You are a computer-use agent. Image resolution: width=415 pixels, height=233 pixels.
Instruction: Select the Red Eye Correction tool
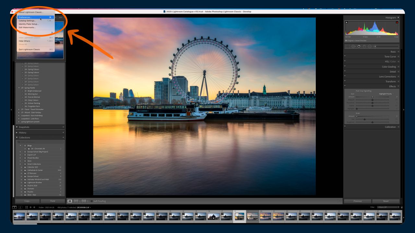359,46
